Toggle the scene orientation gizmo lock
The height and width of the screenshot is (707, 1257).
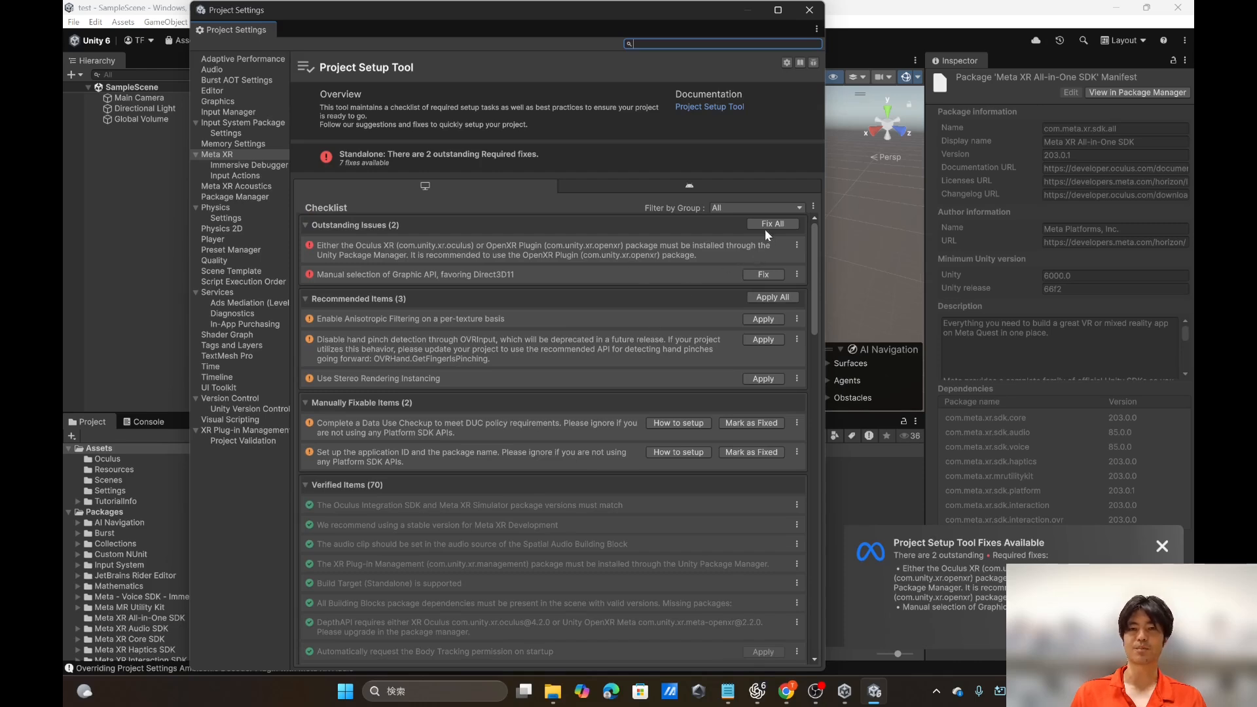(909, 105)
